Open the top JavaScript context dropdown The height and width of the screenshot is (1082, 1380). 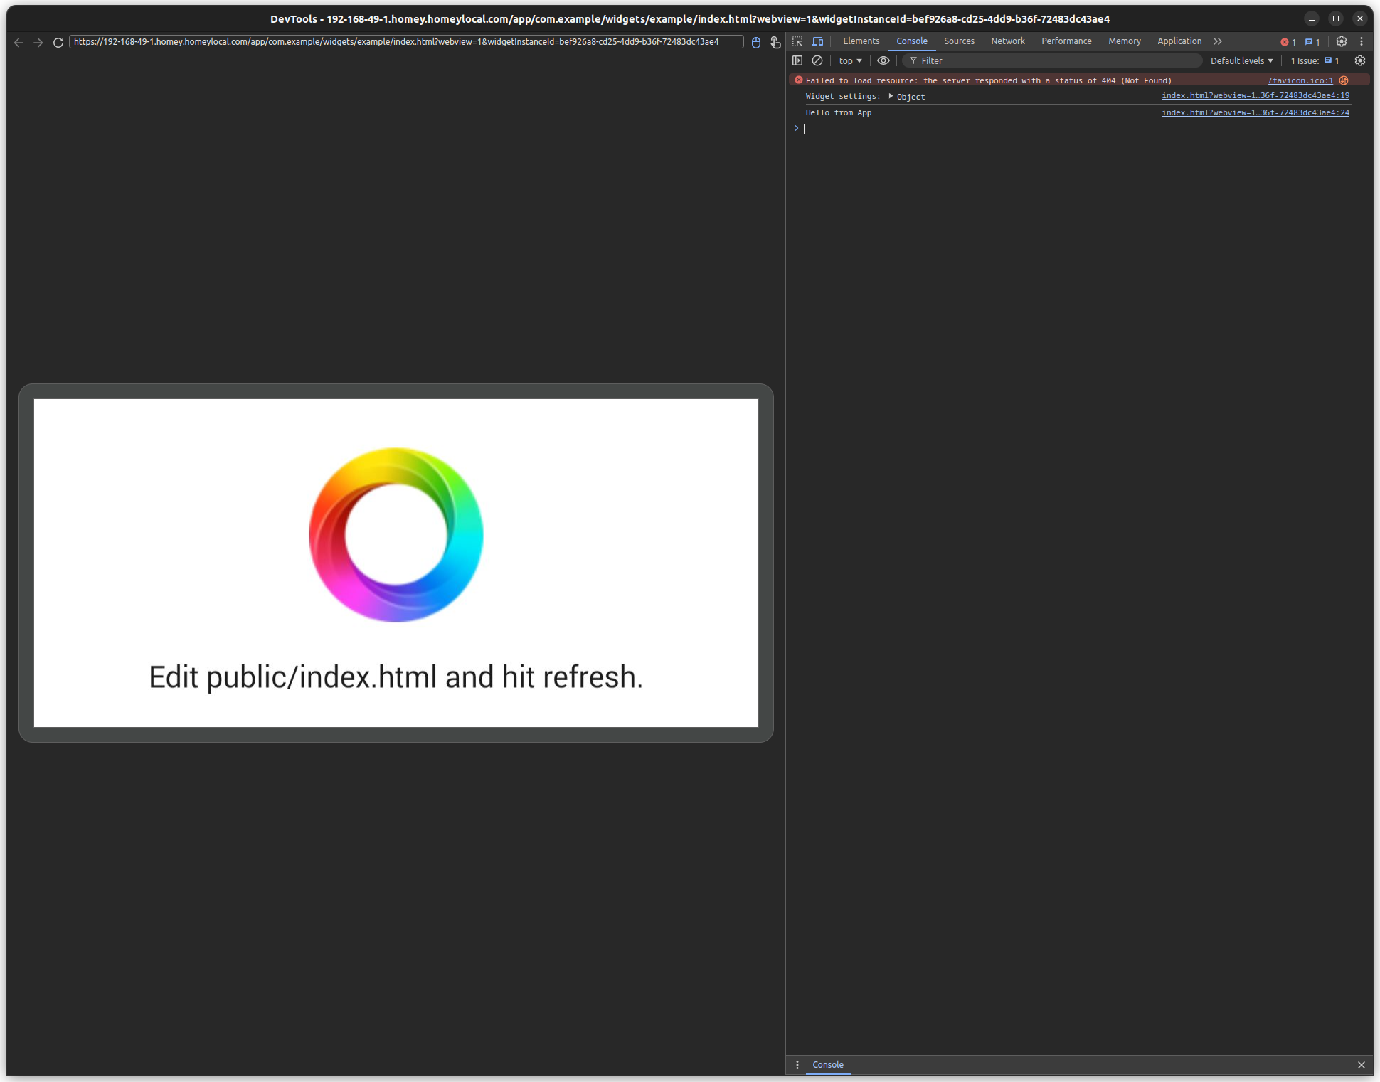(850, 61)
